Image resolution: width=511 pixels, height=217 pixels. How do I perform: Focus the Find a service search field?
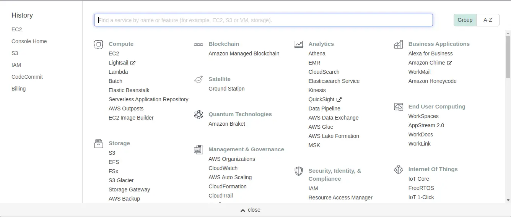point(264,20)
